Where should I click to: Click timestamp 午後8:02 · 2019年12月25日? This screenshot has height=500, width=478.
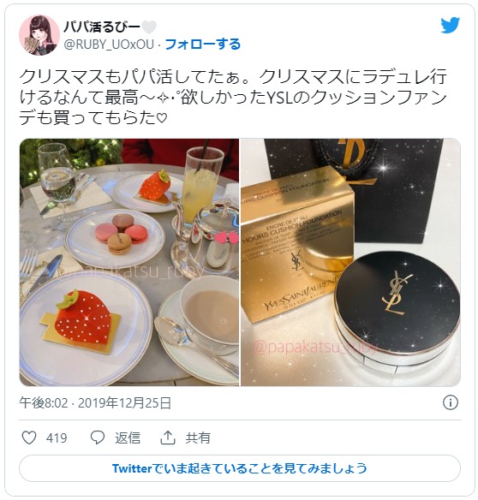pos(95,402)
